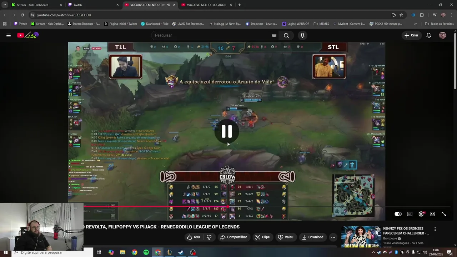Open the Chrome profile avatar
The width and height of the screenshot is (457, 257).
point(443,15)
